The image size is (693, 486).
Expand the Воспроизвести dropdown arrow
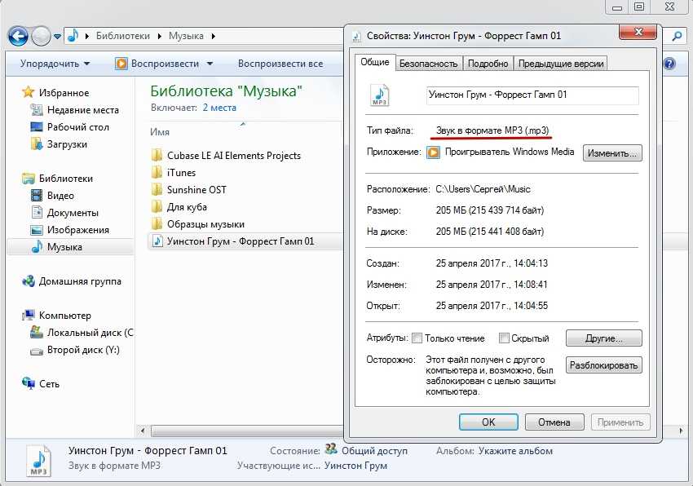coord(210,64)
